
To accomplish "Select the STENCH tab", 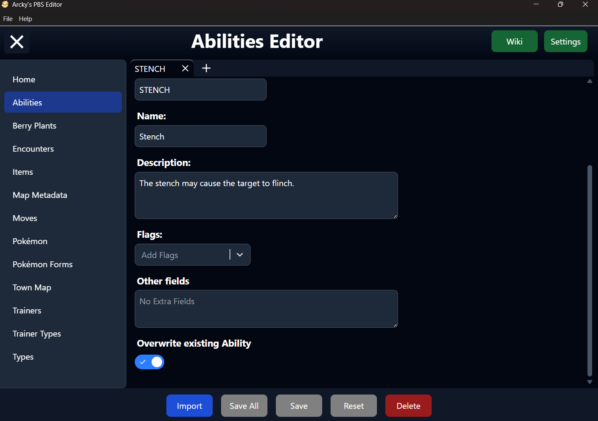I will click(150, 69).
